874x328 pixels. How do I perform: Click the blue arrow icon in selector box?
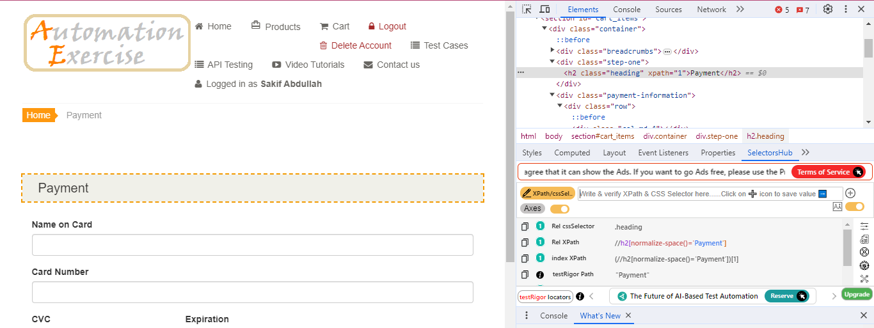823,194
